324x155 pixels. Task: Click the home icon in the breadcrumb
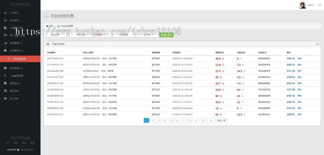click(47, 26)
